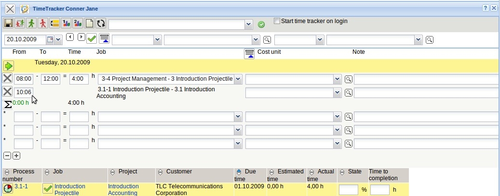Screen dimensions: 500x196
Task: Click the From field in first empty row
Action: 24,117
